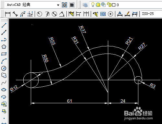Open the layer 0 dropdown list

(126, 5)
